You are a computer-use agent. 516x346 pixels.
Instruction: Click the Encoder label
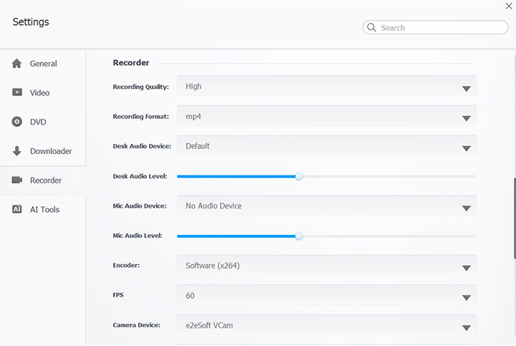click(x=126, y=265)
